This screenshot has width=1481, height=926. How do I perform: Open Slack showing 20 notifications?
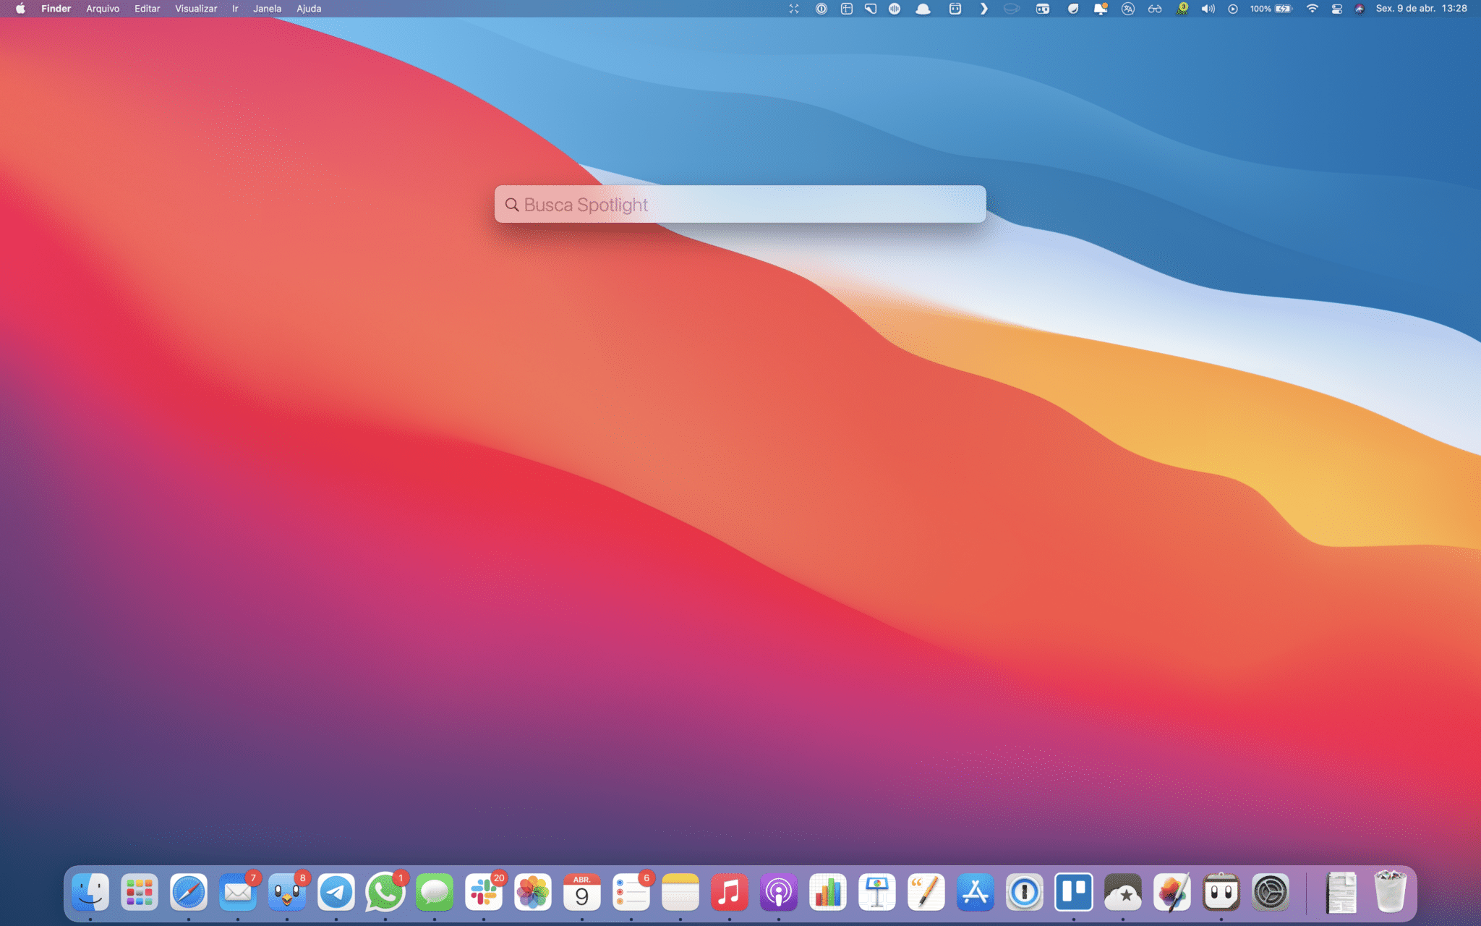484,892
